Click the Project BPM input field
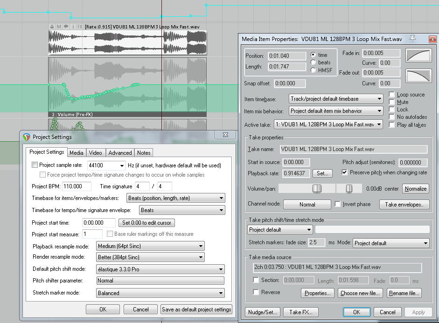 (x=76, y=186)
